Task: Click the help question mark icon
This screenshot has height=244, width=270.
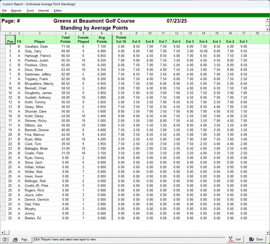Action: click(5, 240)
